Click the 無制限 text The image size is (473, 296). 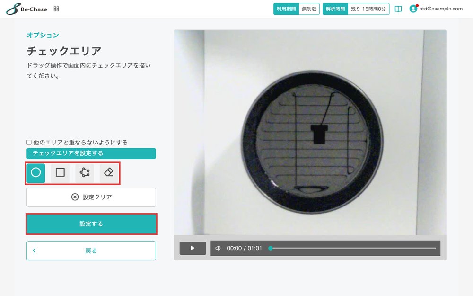tap(309, 9)
